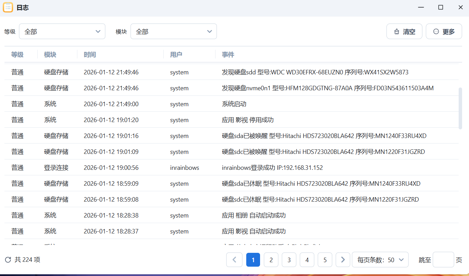The width and height of the screenshot is (469, 276).
Task: Go to next page using right arrow icon
Action: pyautogui.click(x=343, y=260)
